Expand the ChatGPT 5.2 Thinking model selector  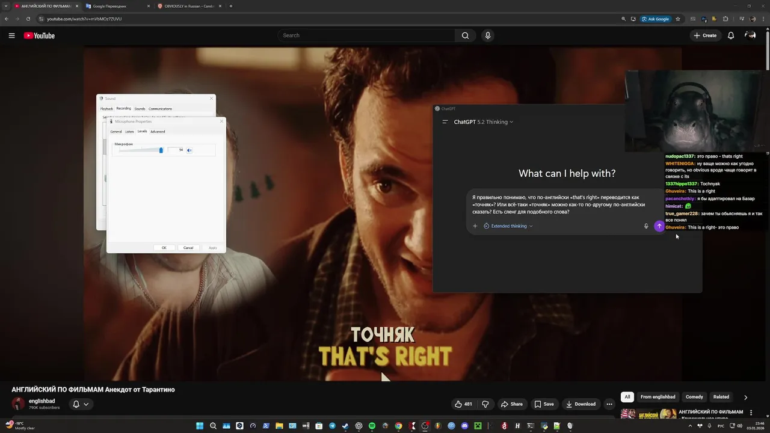pos(484,121)
